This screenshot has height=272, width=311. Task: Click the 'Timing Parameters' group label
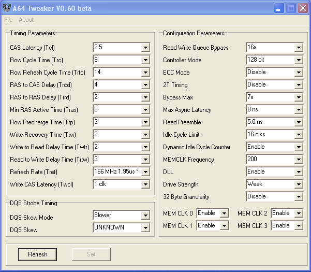click(33, 33)
